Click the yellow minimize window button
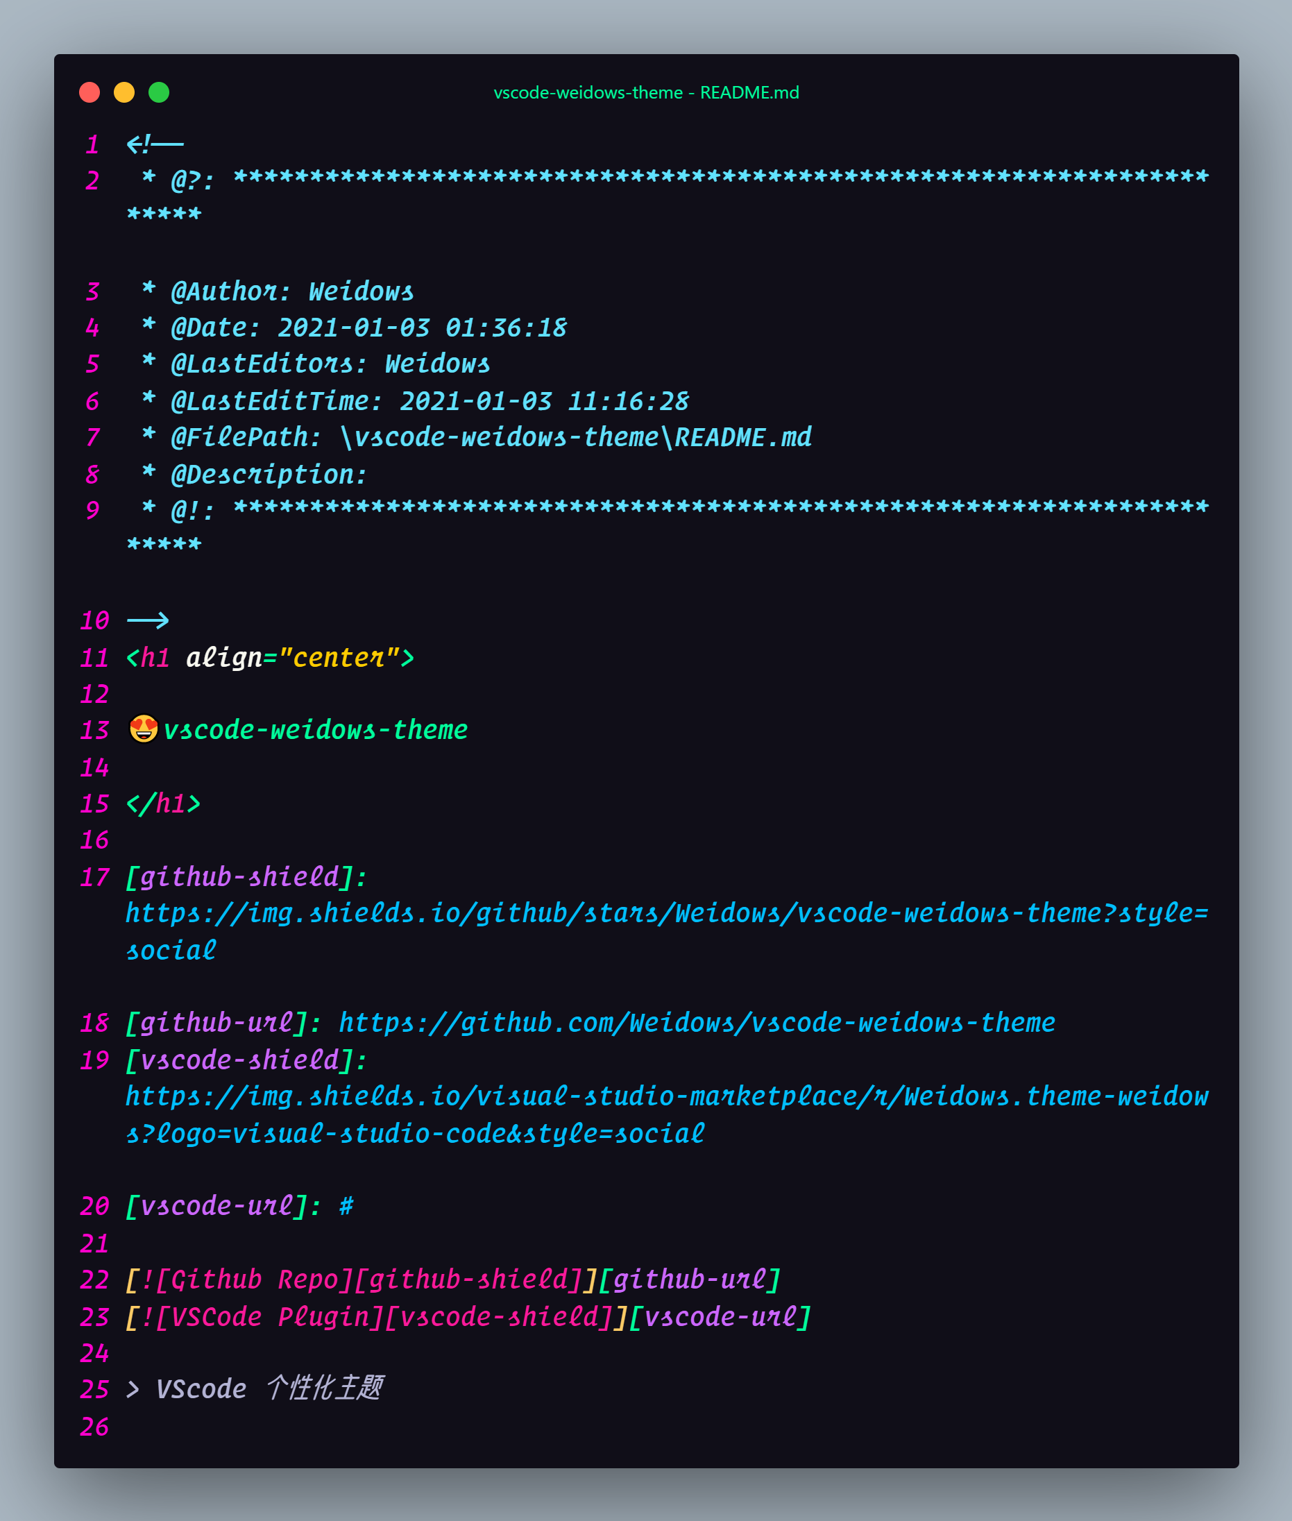Viewport: 1292px width, 1521px height. (x=124, y=92)
